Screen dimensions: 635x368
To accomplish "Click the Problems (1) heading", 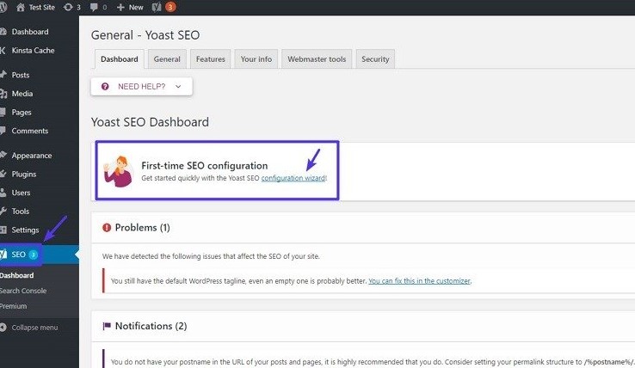I will [143, 228].
